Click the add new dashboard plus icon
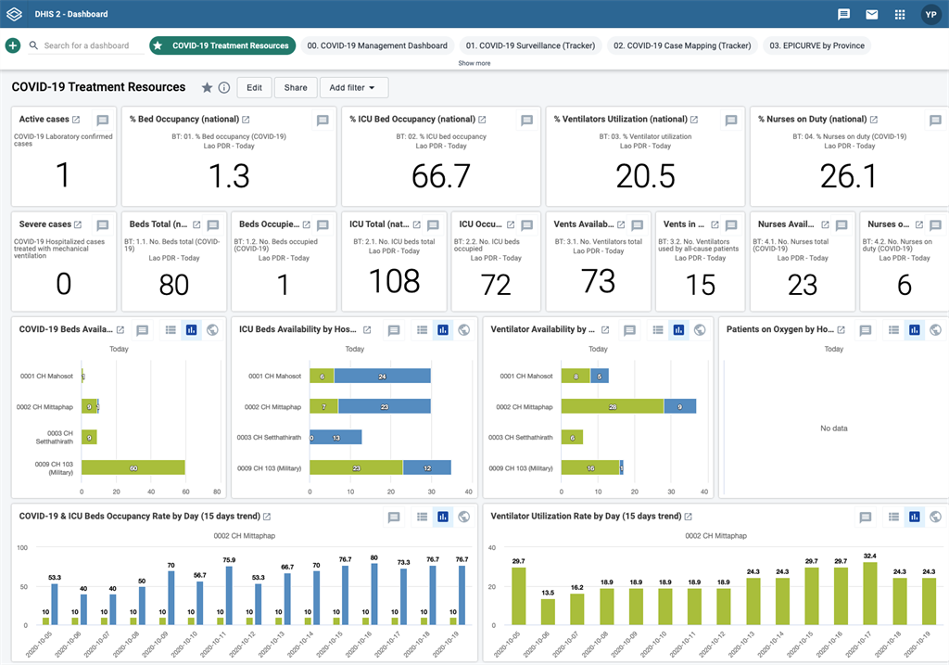Viewport: 949px width, 665px height. pos(13,45)
